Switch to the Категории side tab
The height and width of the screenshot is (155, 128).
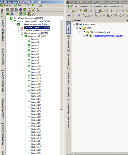click(69, 41)
